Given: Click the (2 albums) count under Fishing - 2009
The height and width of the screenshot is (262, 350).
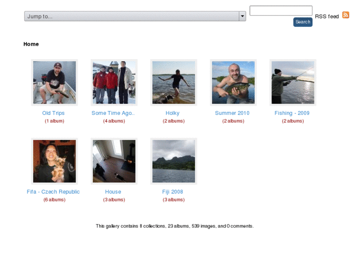Looking at the screenshot, I should click(293, 121).
